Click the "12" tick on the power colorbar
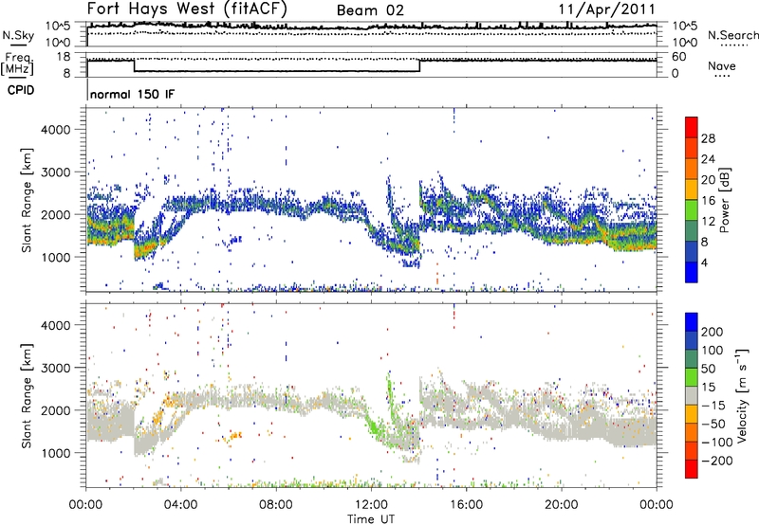The height and width of the screenshot is (525, 759). [708, 222]
